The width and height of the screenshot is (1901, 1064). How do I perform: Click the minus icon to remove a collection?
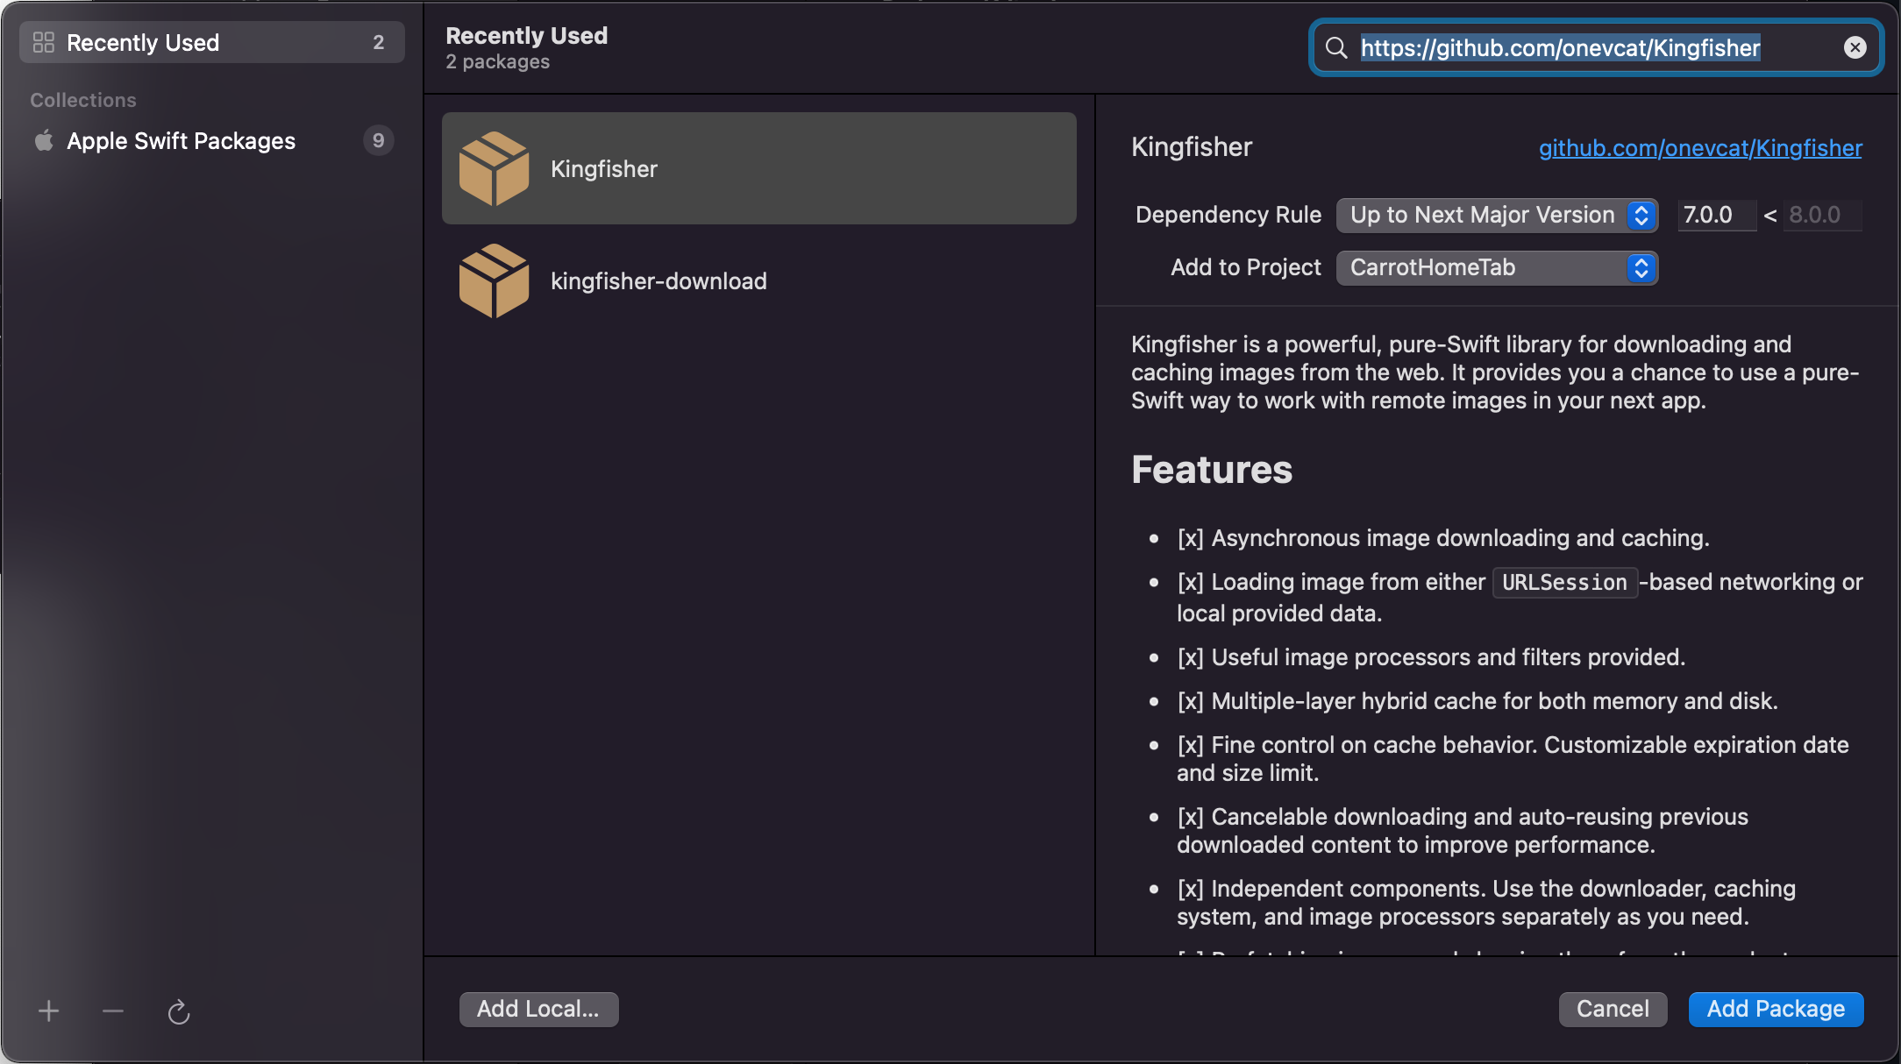point(113,1011)
